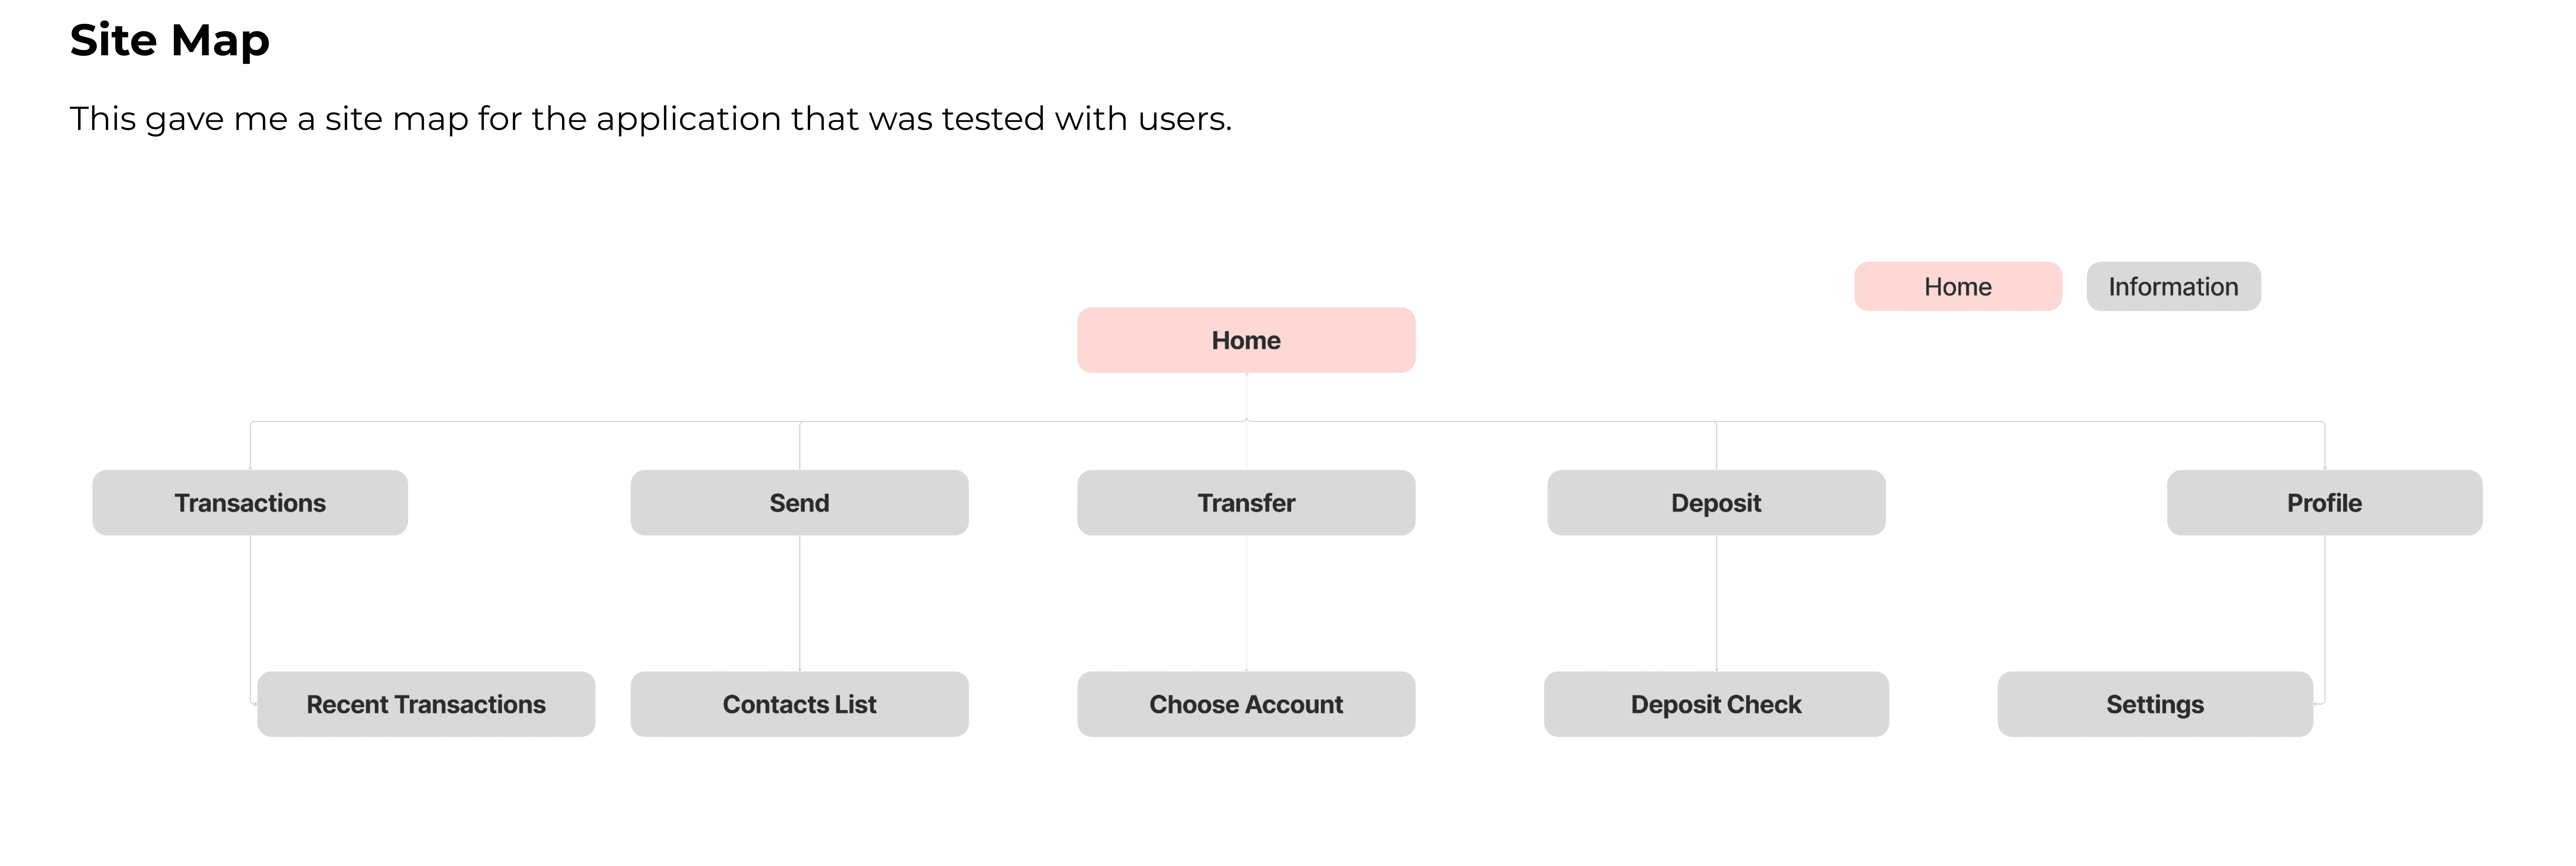
Task: Click the Site Map heading
Action: pos(170,40)
